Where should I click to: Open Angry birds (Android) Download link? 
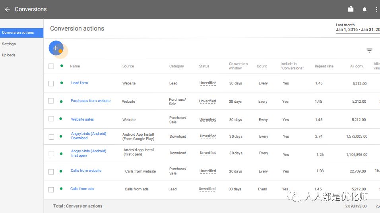pyautogui.click(x=89, y=136)
